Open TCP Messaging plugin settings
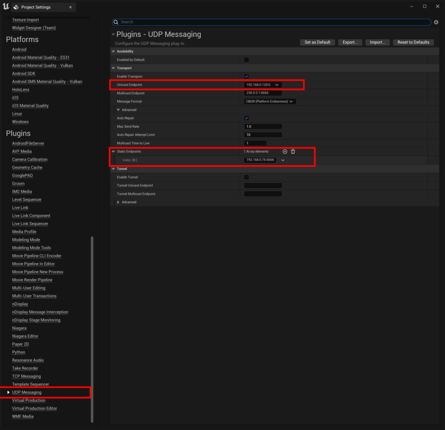This screenshot has height=430, width=445. coord(27,376)
